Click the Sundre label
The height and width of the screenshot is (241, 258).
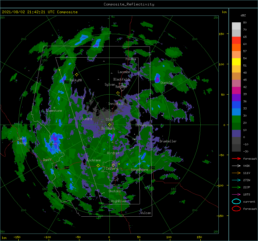87,119
